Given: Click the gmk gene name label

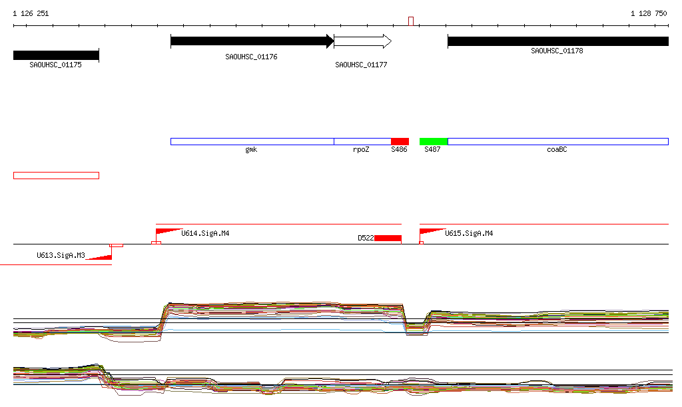Looking at the screenshot, I should point(251,150).
